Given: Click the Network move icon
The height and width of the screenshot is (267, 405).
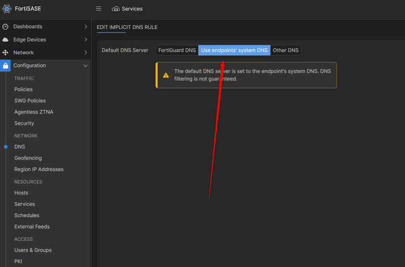Looking at the screenshot, I should (x=6, y=53).
